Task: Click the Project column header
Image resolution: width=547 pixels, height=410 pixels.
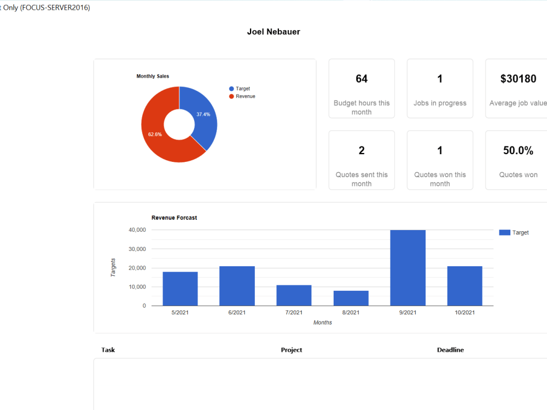Action: coord(292,350)
